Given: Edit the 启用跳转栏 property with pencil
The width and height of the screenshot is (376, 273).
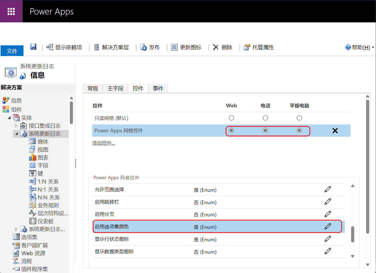Looking at the screenshot, I should [x=328, y=202].
